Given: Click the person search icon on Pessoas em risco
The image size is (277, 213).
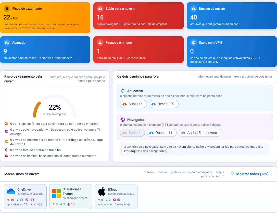Looking at the screenshot, I should pos(100,43).
